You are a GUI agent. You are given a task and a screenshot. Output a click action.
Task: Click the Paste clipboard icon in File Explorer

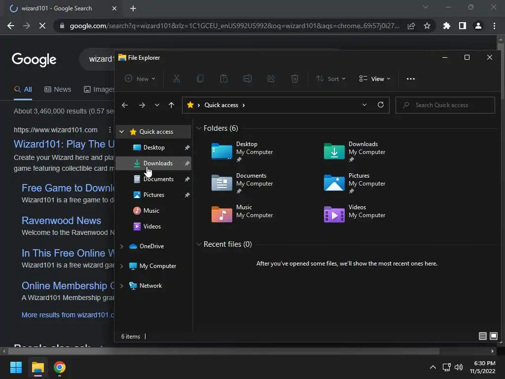[x=224, y=78]
